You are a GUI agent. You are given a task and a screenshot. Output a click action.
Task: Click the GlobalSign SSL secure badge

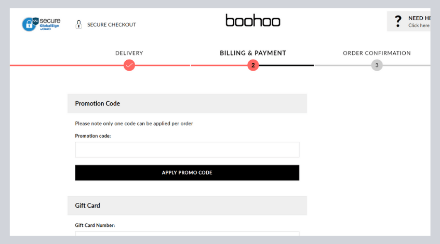click(41, 24)
